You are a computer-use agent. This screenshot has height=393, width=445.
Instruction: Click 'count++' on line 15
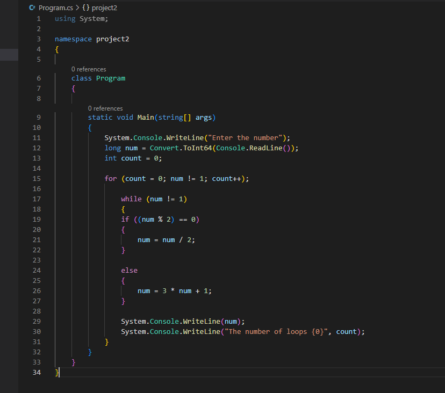226,179
